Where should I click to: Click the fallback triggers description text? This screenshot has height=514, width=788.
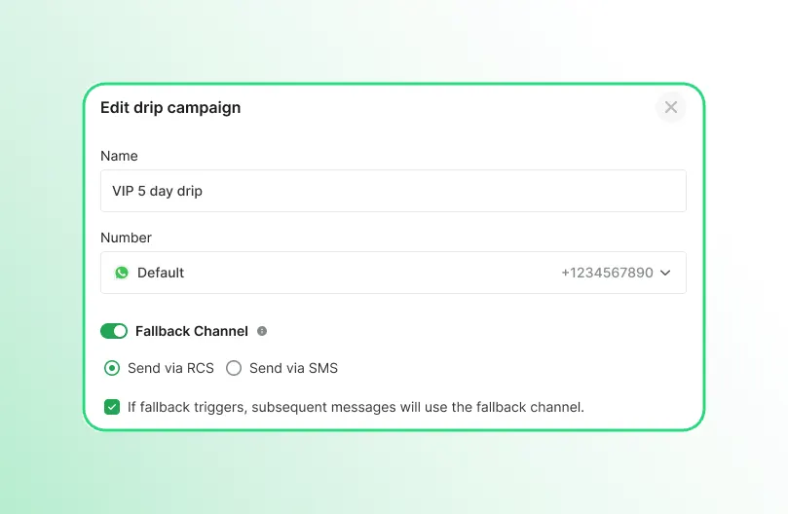coord(356,407)
